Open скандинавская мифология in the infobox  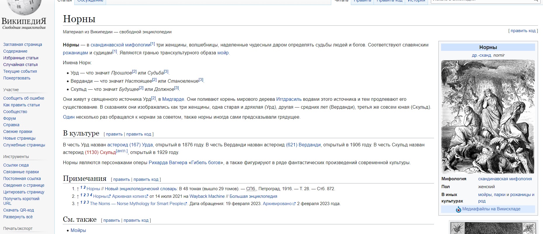click(x=505, y=179)
